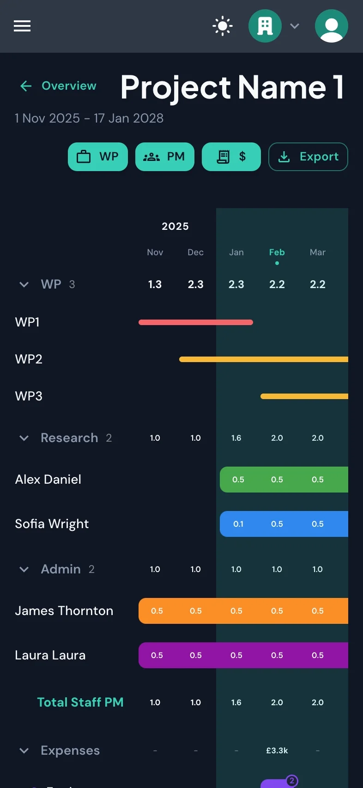Viewport: 363px width, 788px height.
Task: Click the WP2 yellow timeline bar
Action: 263,359
